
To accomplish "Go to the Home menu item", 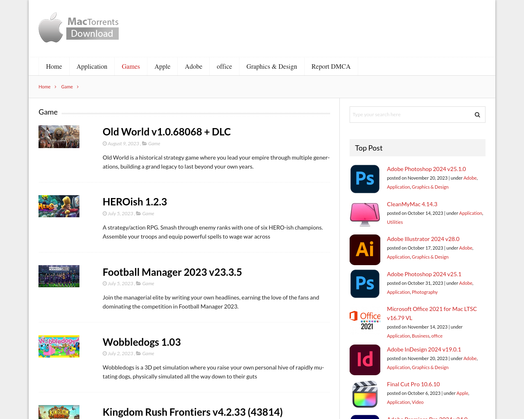I will tap(54, 66).
